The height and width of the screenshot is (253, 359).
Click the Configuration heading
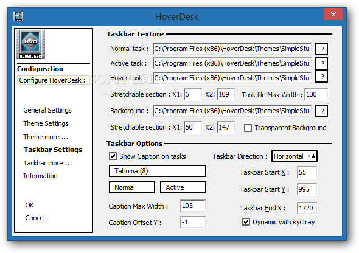40,69
